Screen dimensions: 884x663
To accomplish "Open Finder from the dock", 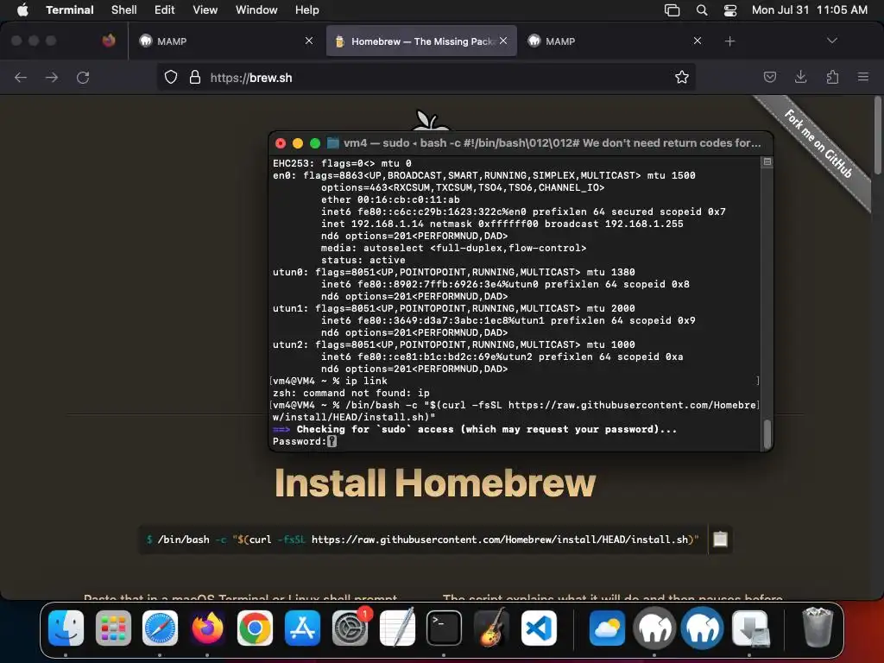I will coord(66,628).
